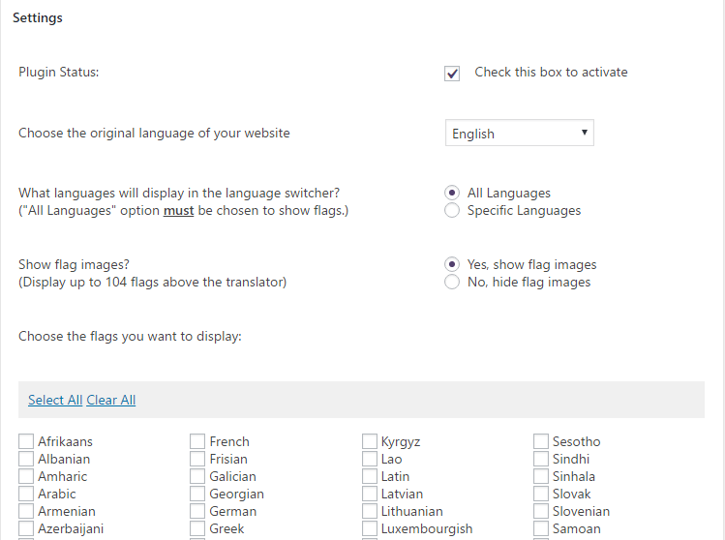Enable the Albanian flag checkbox
725x540 pixels.
pos(26,460)
